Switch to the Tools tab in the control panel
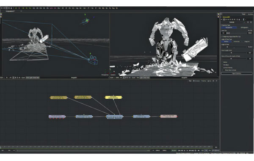The image size is (254, 161). pyautogui.click(x=243, y=14)
